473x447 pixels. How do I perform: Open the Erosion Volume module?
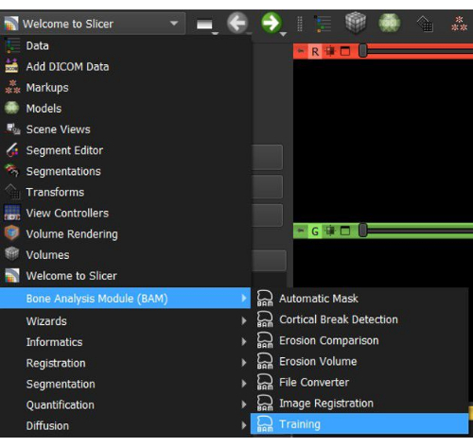pyautogui.click(x=359, y=361)
